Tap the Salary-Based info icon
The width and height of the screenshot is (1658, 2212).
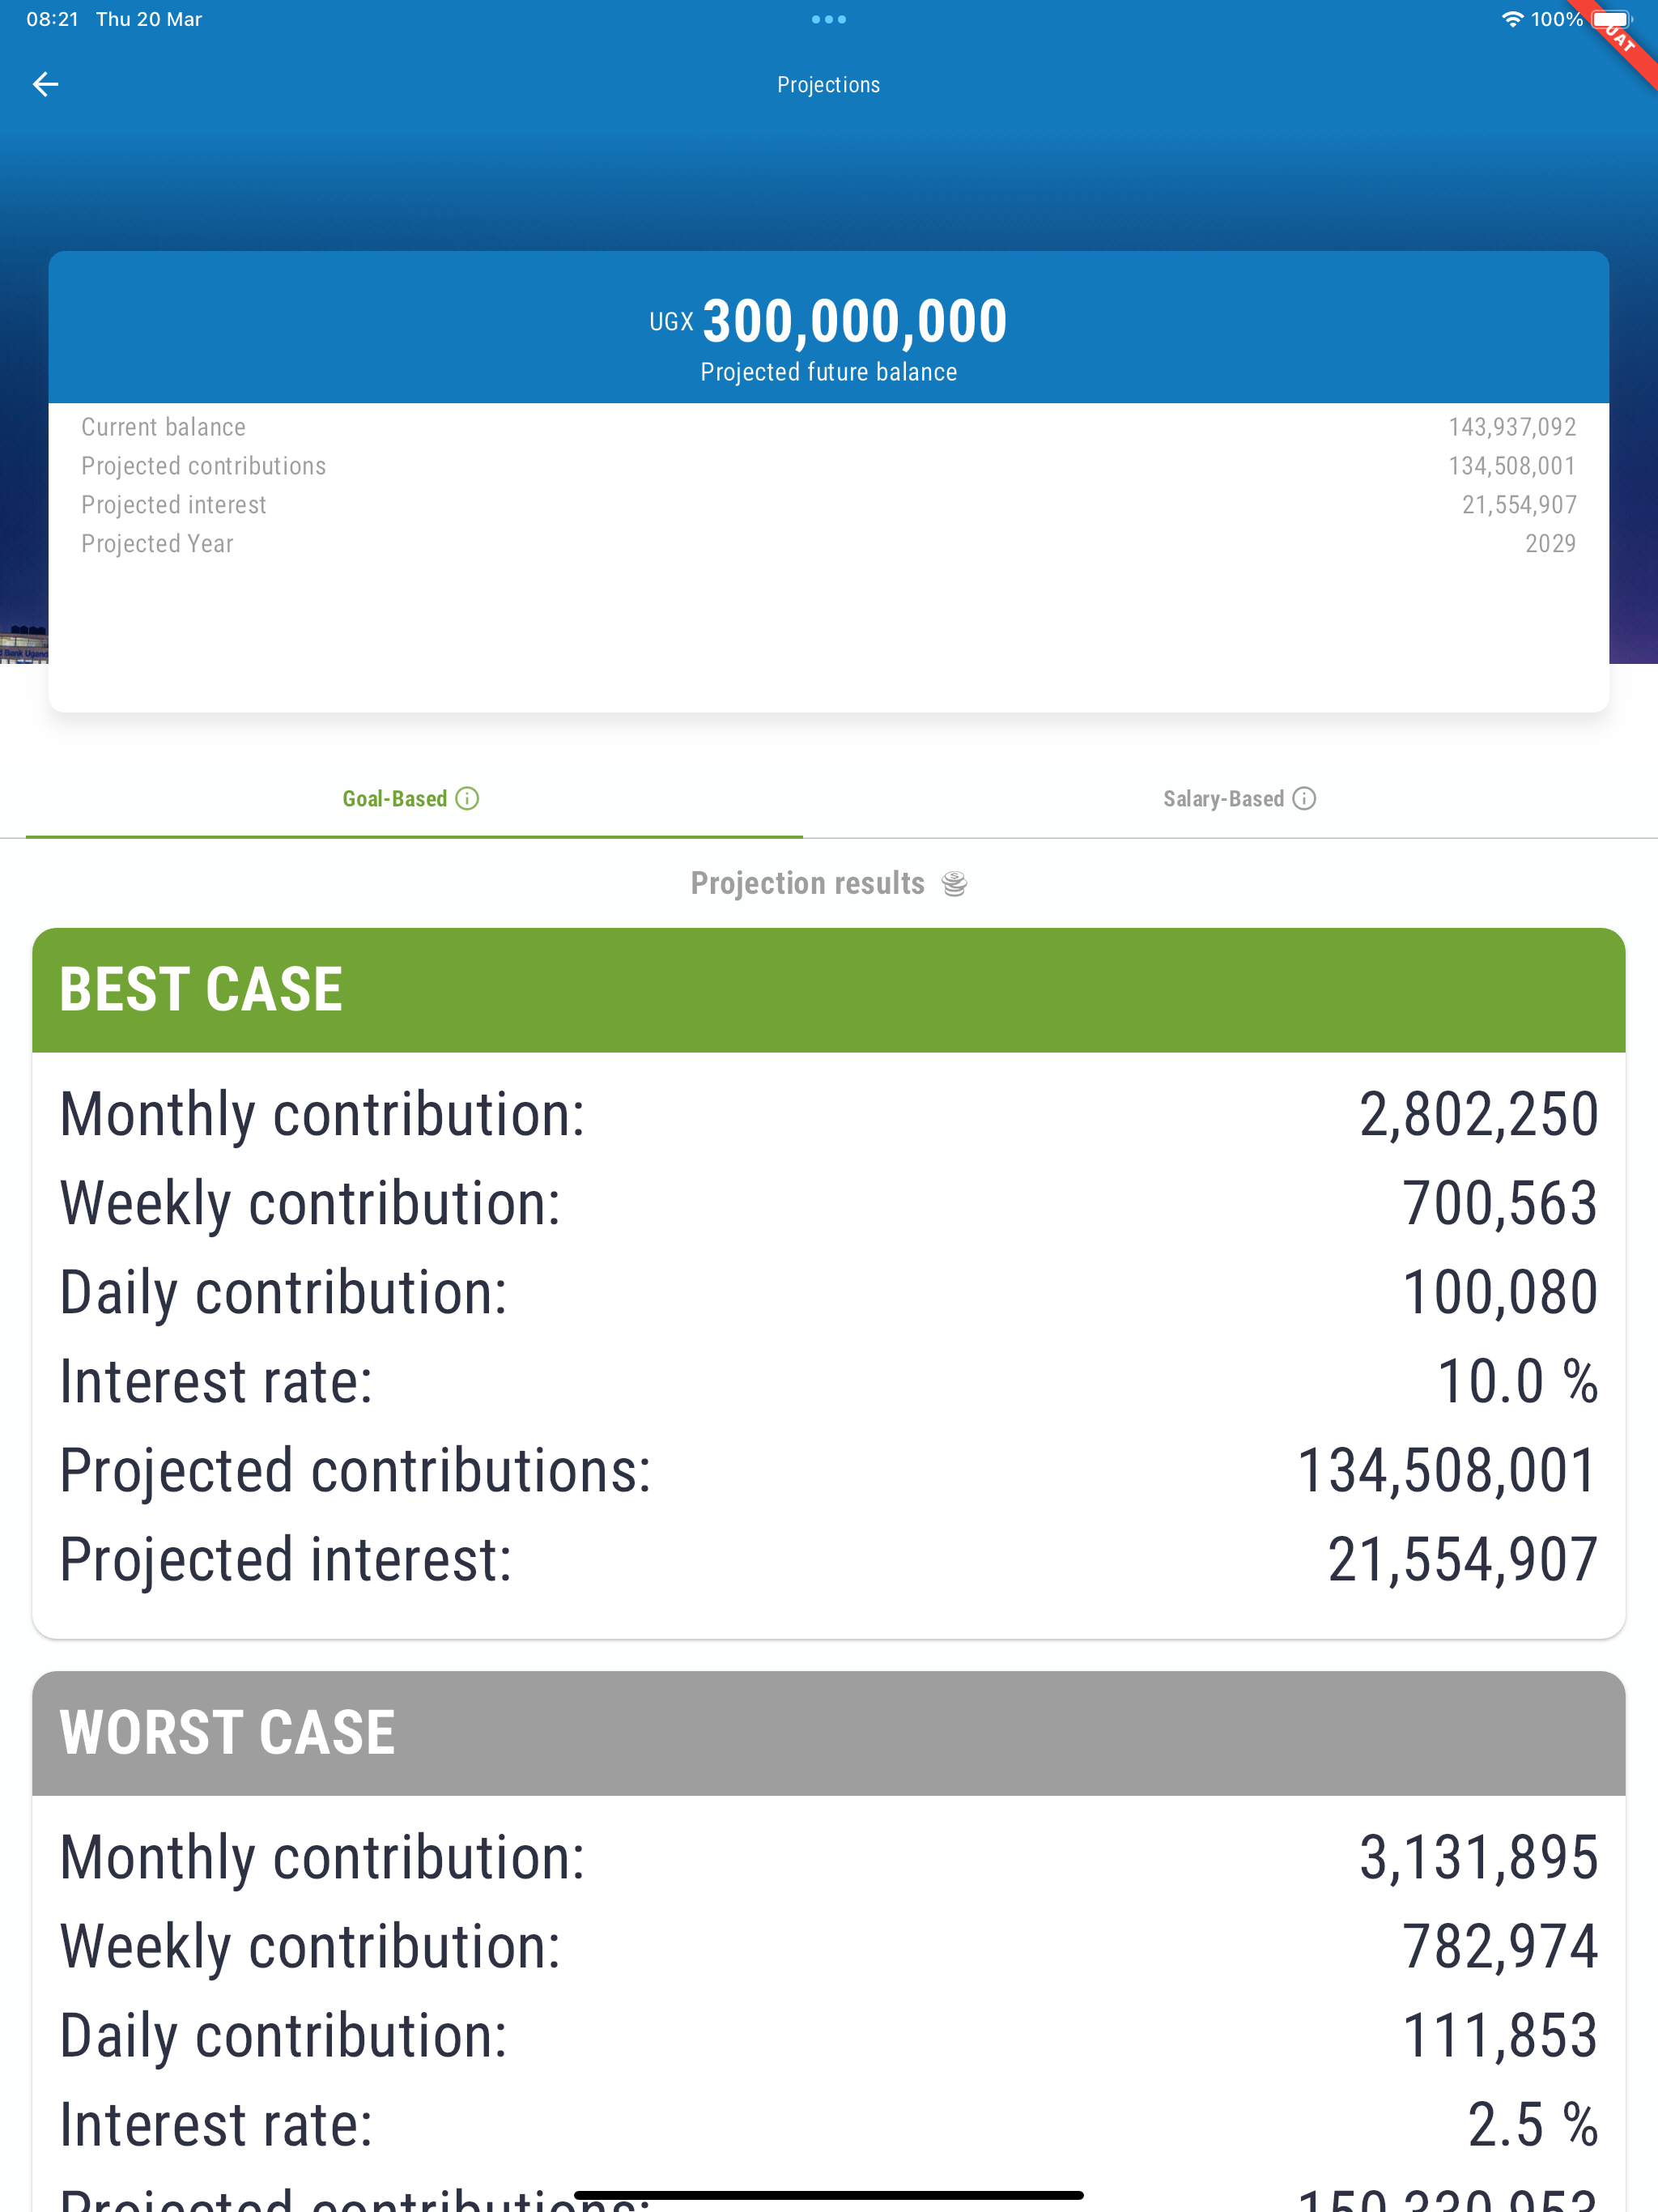click(1304, 798)
